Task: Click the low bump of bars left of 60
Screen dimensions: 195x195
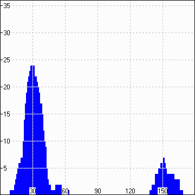Action: pyautogui.click(x=58, y=190)
